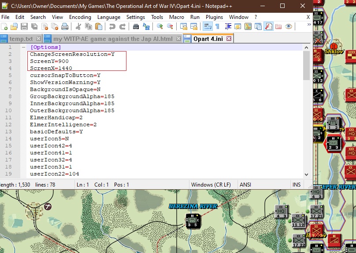Print the document with printer icon
The width and height of the screenshot is (356, 253).
click(x=65, y=26)
